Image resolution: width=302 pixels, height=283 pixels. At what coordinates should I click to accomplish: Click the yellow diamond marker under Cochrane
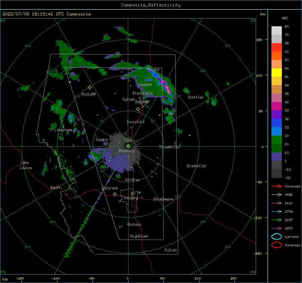(115, 194)
